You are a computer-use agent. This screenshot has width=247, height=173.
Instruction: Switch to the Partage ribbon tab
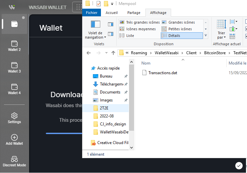click(x=134, y=13)
